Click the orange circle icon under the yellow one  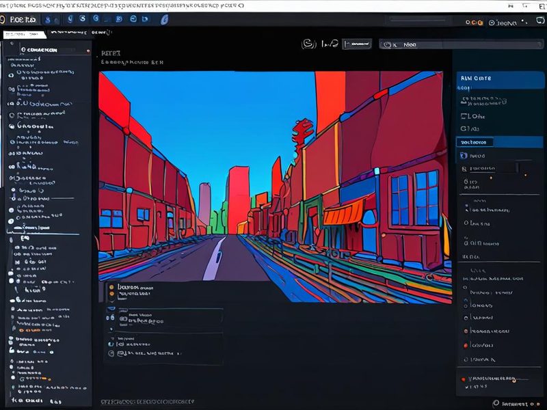[111, 295]
